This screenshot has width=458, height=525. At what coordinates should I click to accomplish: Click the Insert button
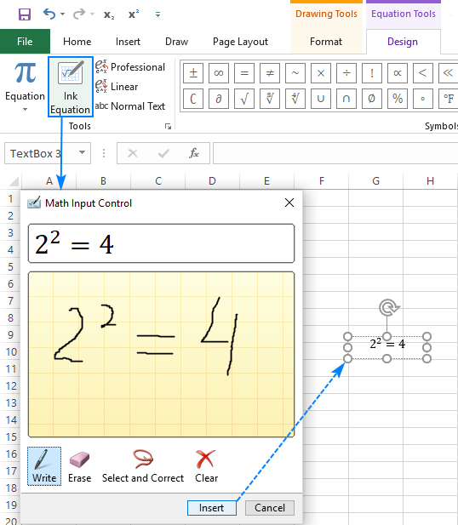coord(212,508)
